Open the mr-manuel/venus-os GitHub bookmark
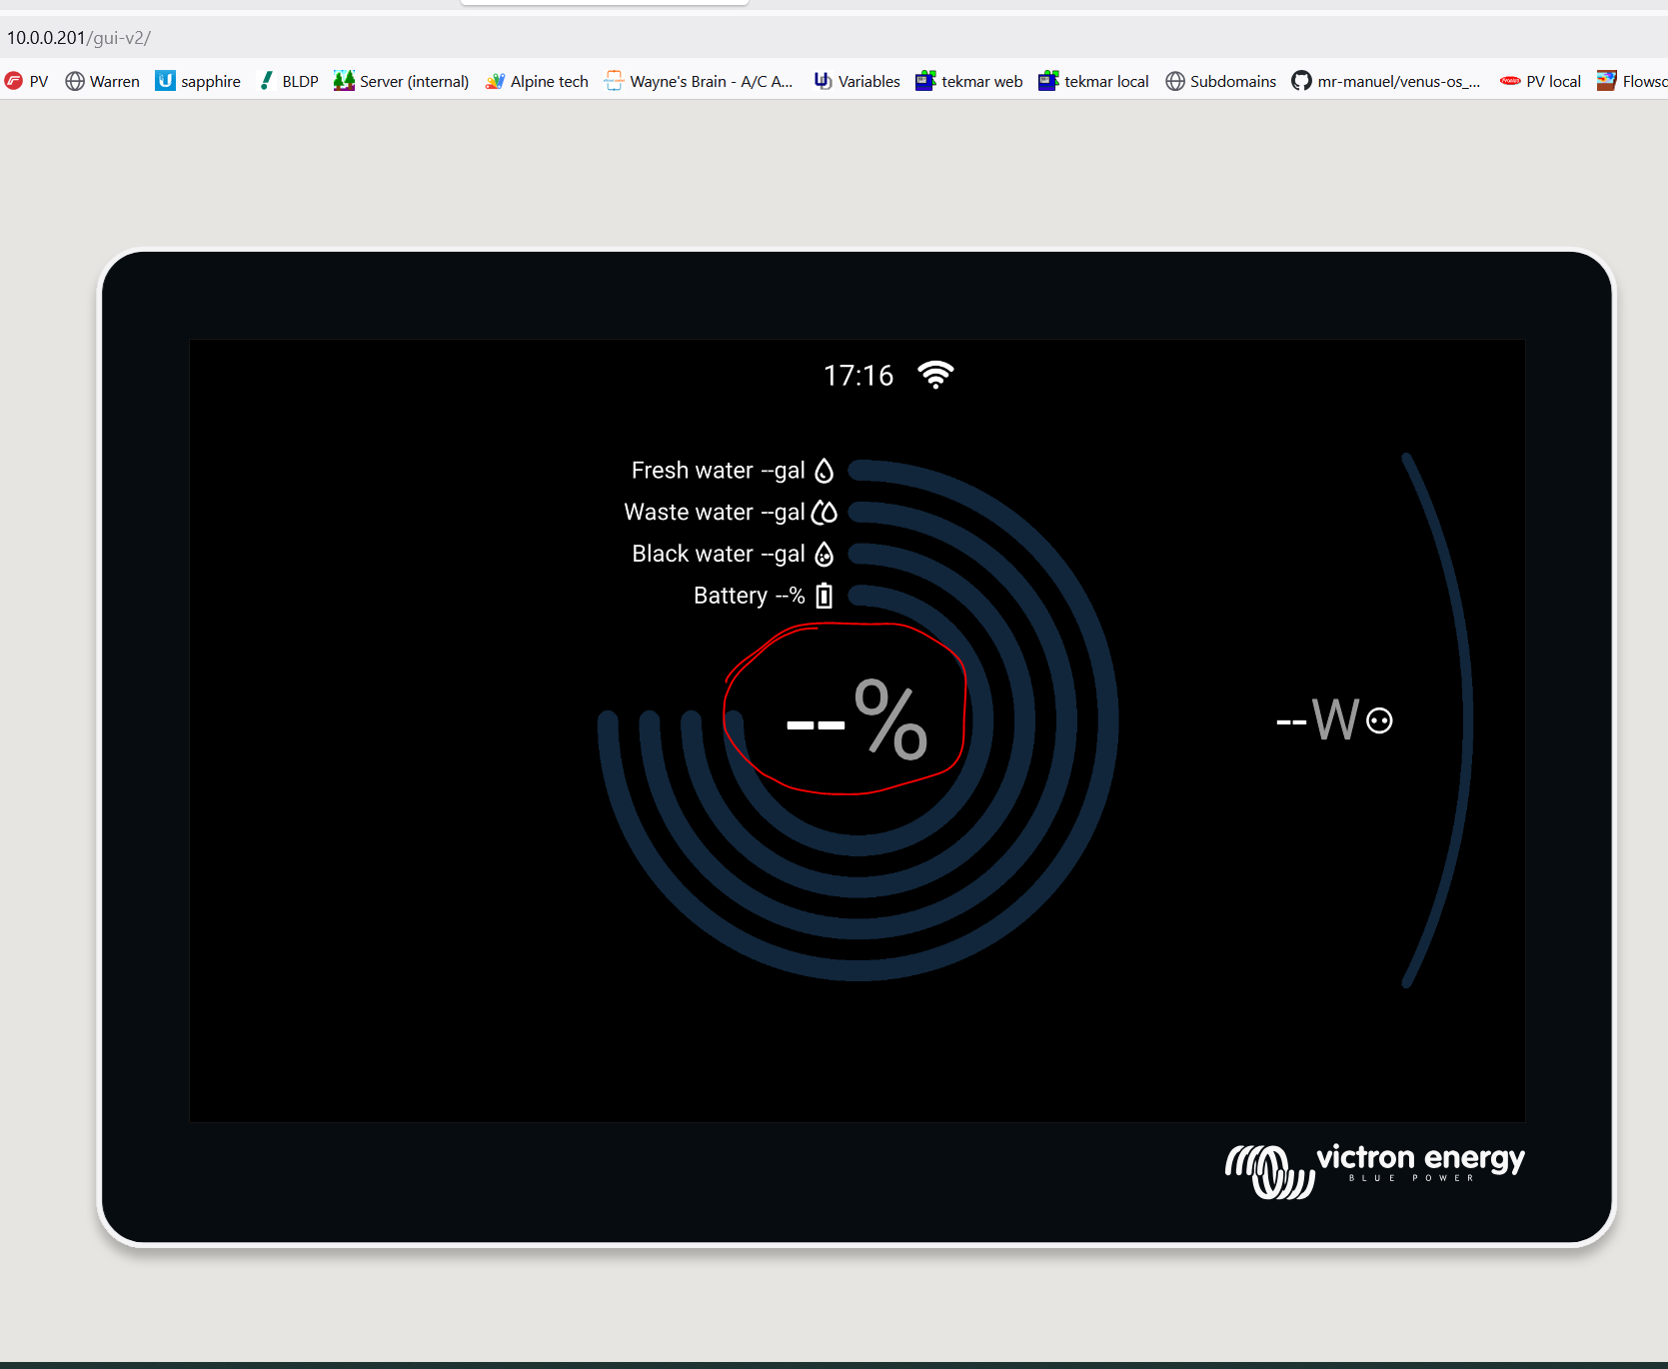The image size is (1668, 1369). coord(1386,81)
